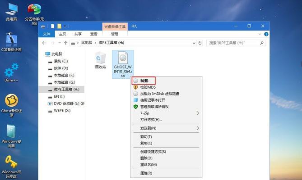The height and width of the screenshot is (180, 302).
Task: Click 微PE工具箱 (H:) address breadcrumb
Action: coord(112,43)
